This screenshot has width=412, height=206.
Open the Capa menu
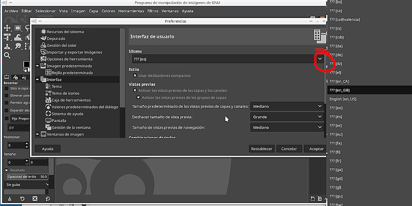pyautogui.click(x=93, y=11)
